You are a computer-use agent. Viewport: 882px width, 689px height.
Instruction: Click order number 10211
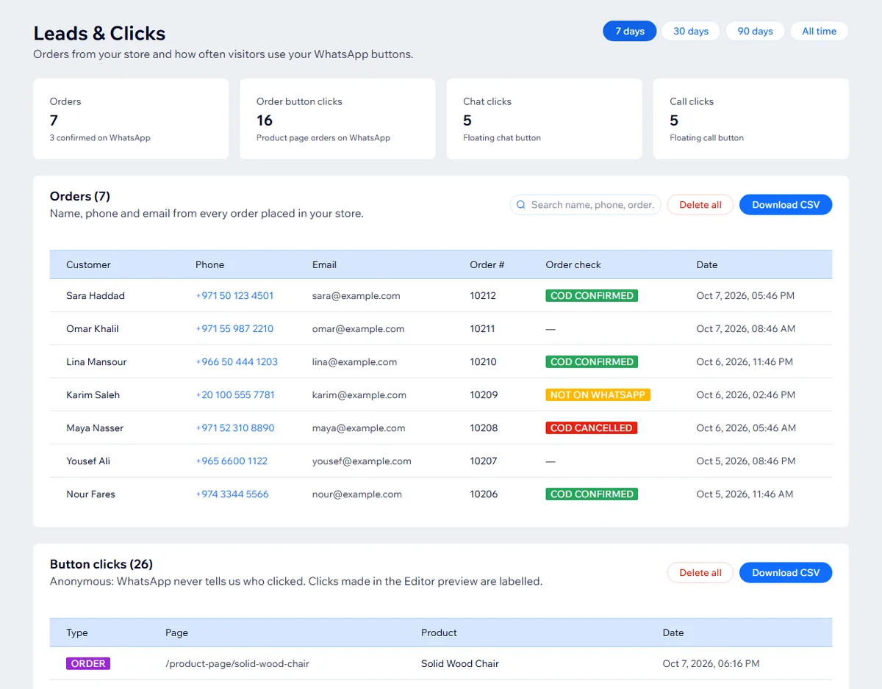(483, 329)
